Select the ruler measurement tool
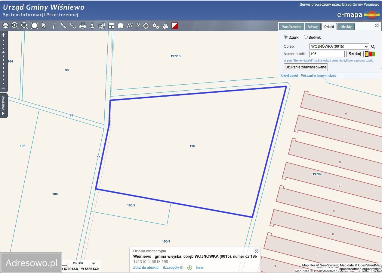The height and width of the screenshot is (273, 382). coord(63,26)
